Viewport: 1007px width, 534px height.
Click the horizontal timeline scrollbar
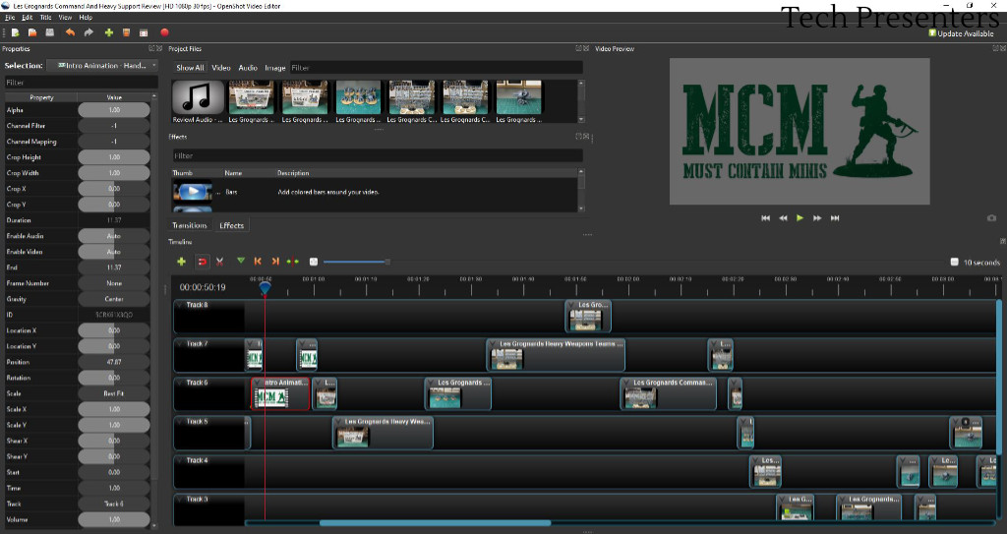435,523
